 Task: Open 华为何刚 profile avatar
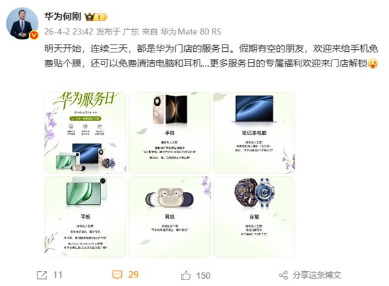coord(22,23)
